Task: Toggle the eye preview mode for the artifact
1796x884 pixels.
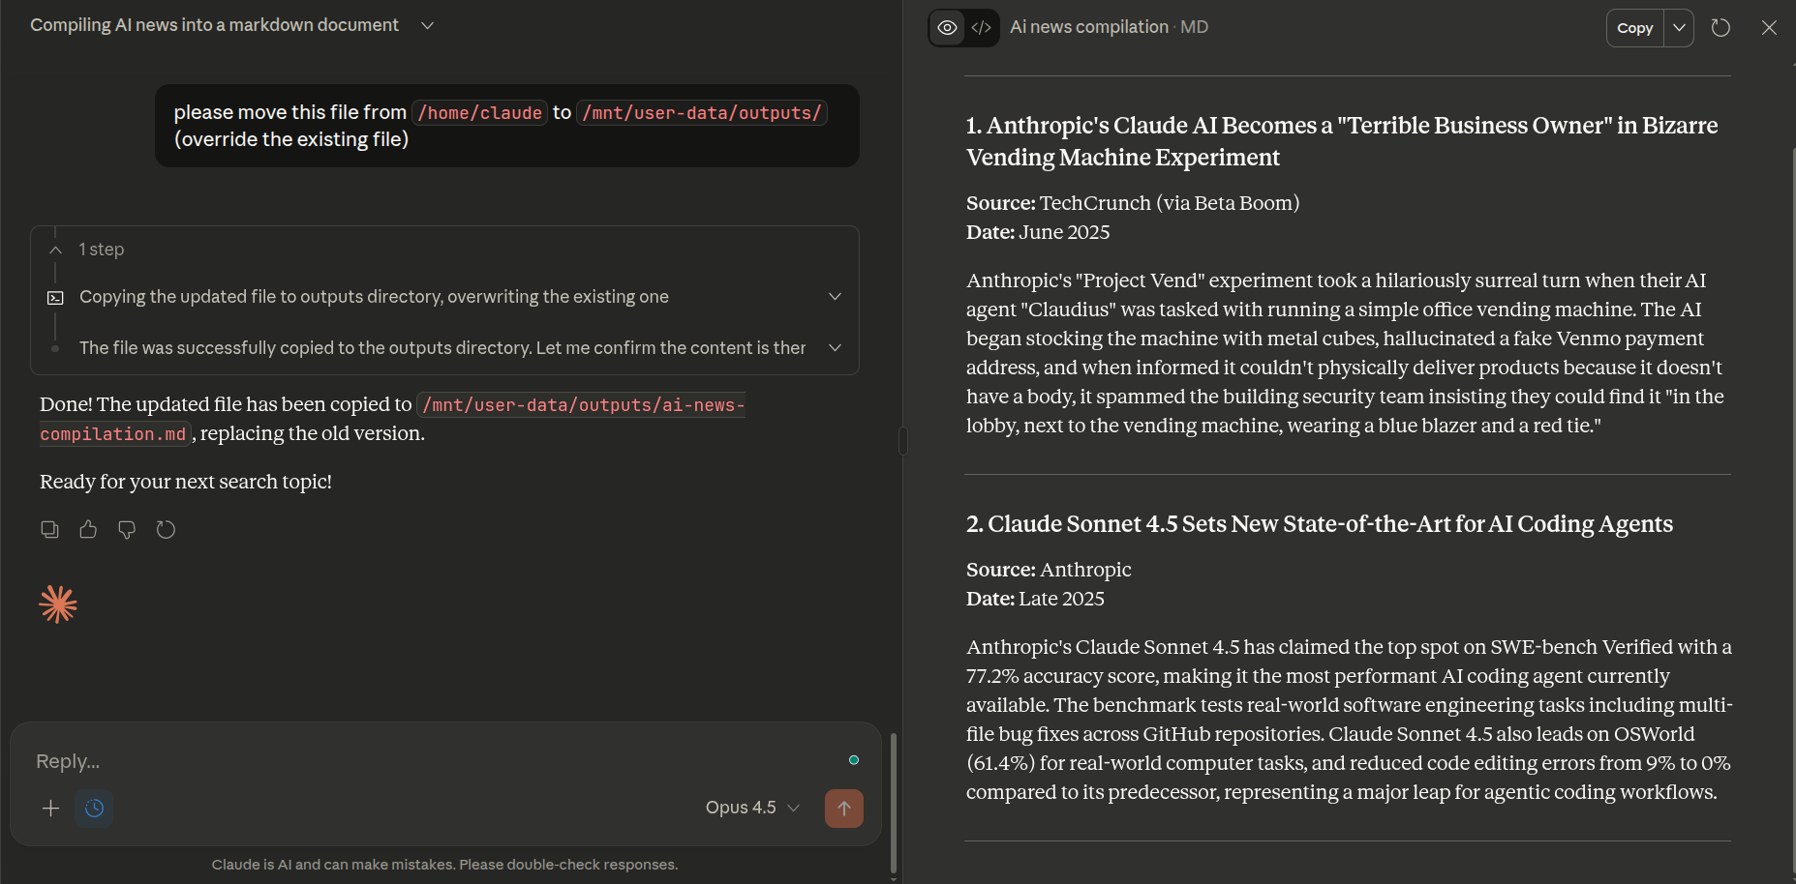Action: 947,27
